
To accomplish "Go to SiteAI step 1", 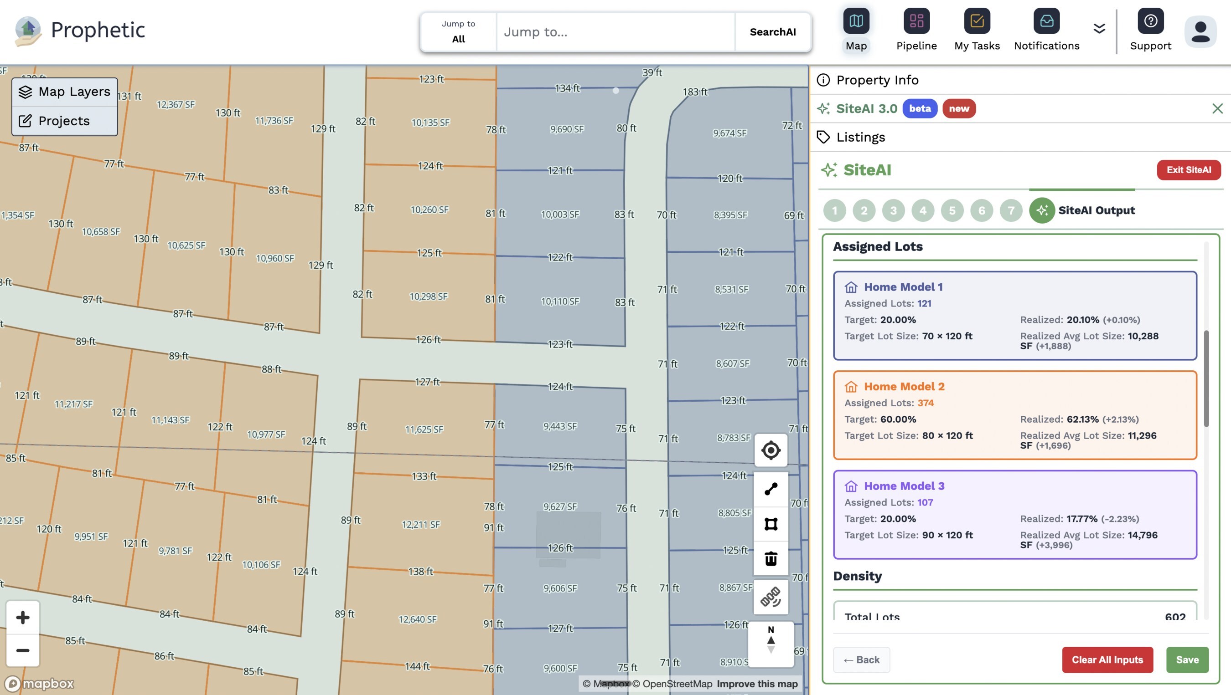I will click(834, 210).
